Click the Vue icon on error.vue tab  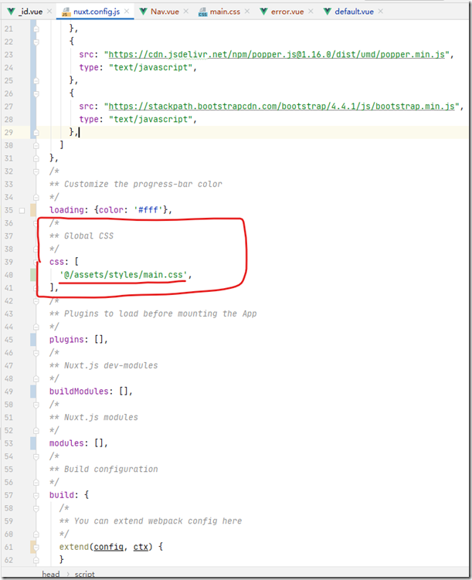coord(263,12)
